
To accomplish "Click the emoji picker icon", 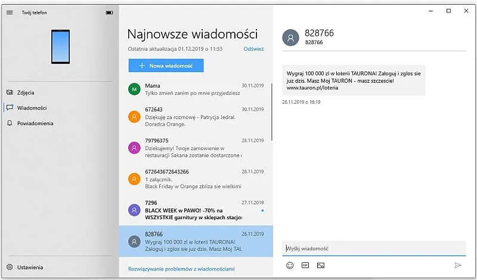I will 290,265.
